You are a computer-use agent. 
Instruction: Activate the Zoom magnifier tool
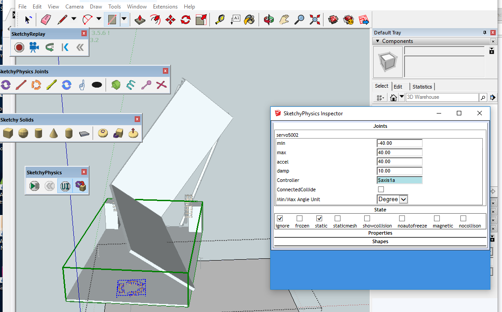(x=299, y=20)
